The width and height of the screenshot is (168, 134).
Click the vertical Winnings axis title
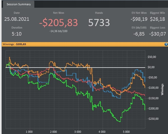[162, 89]
